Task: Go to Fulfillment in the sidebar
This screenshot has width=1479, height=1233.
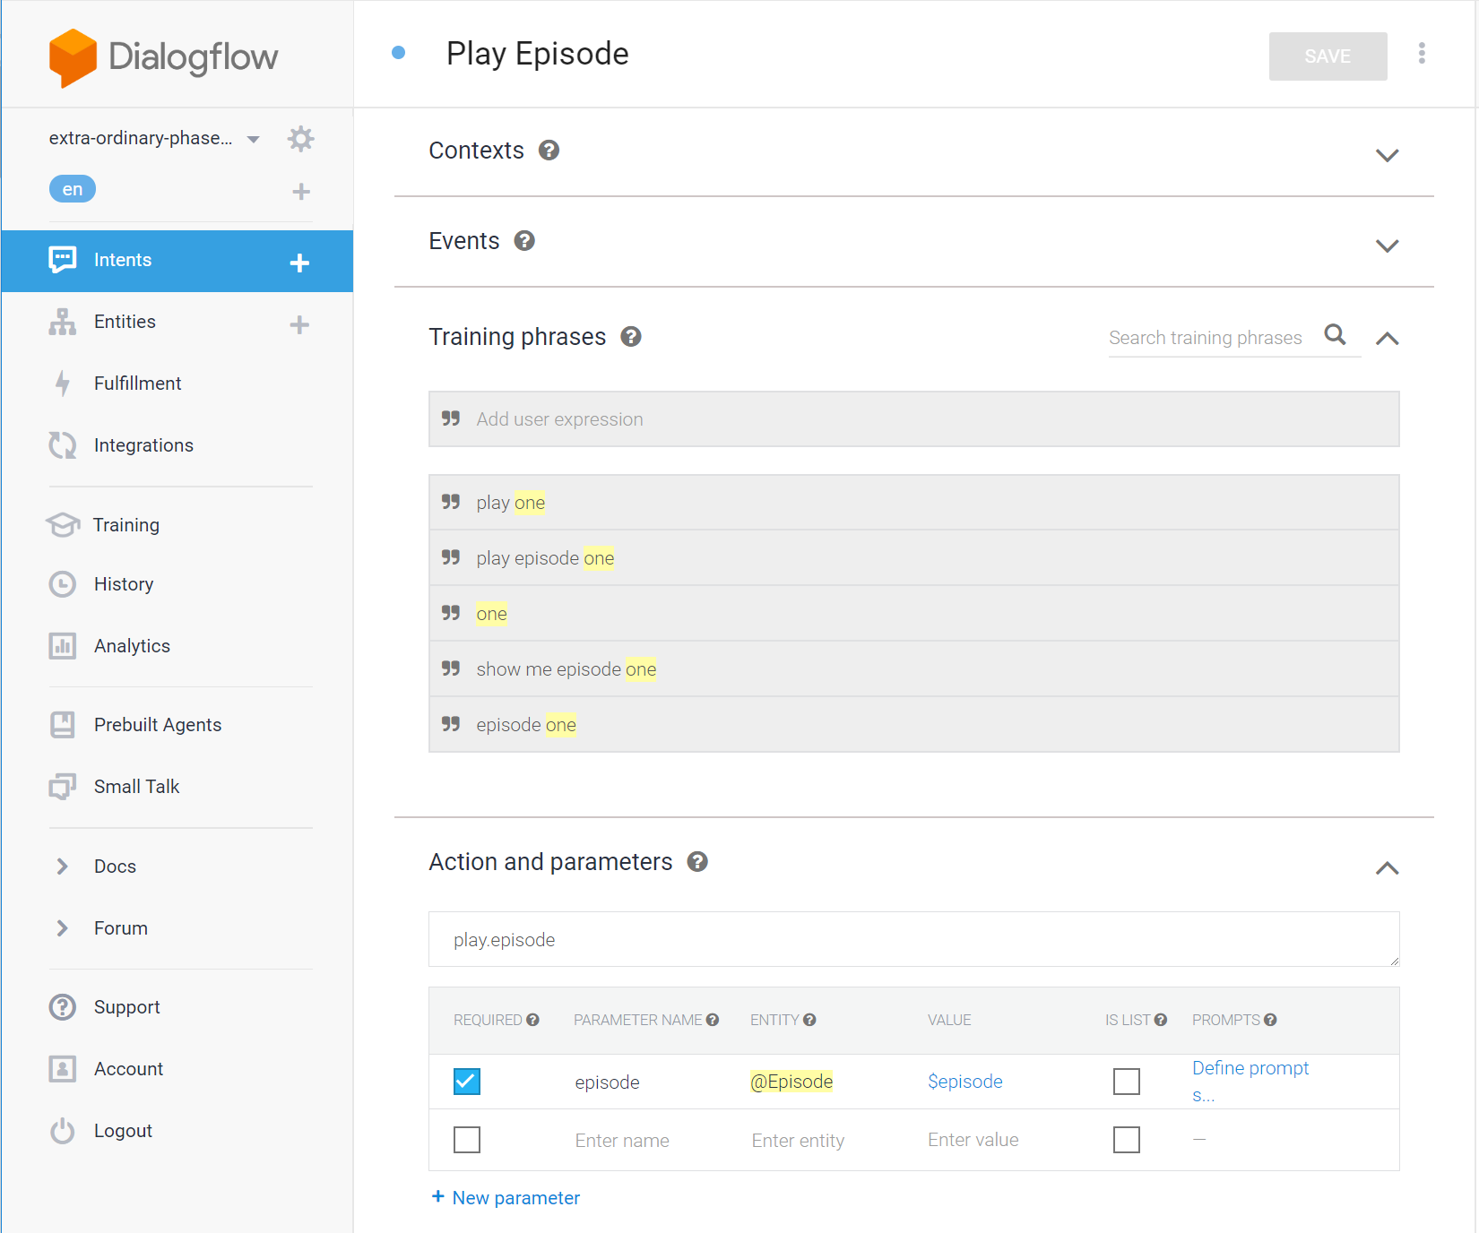Action: (137, 384)
